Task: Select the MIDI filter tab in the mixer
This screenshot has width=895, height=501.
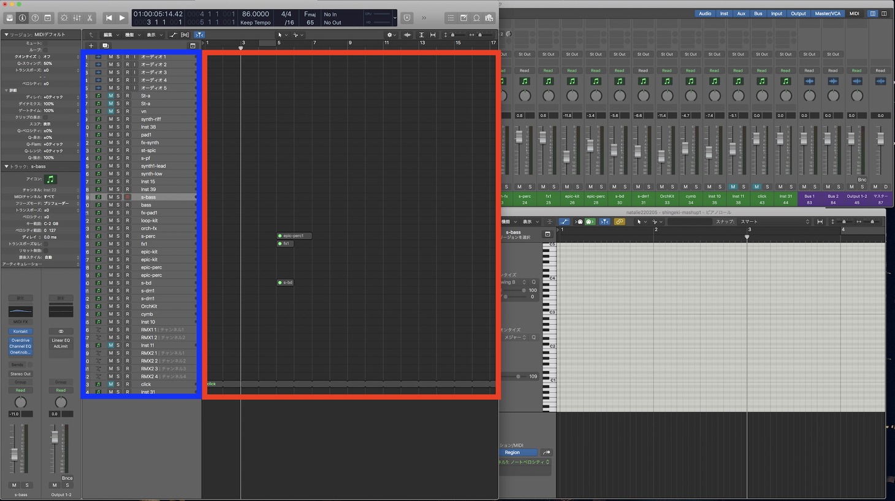Action: pyautogui.click(x=853, y=13)
